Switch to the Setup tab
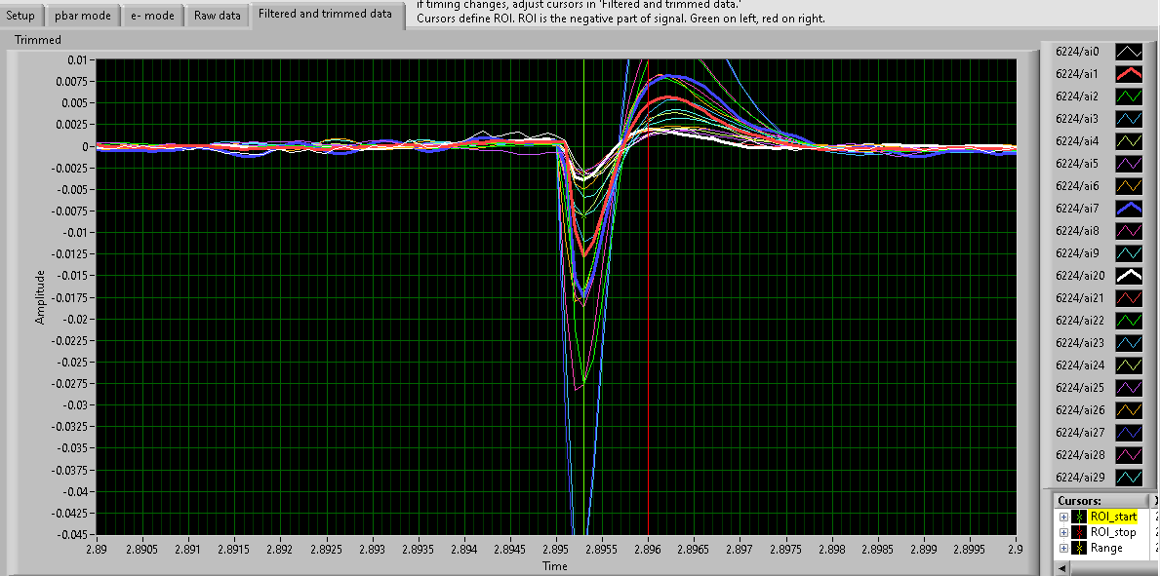This screenshot has height=576, width=1160. pyautogui.click(x=20, y=15)
